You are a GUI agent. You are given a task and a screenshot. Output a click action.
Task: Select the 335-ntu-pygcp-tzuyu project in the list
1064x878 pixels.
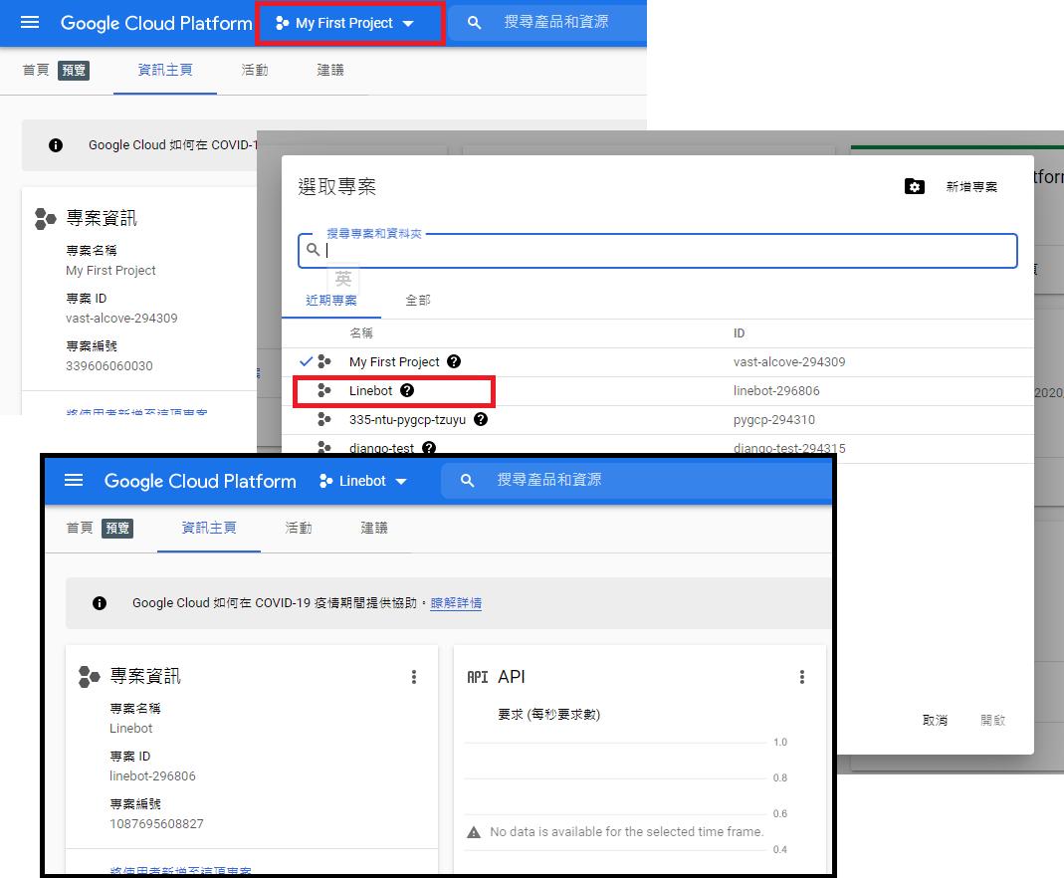pyautogui.click(x=658, y=420)
